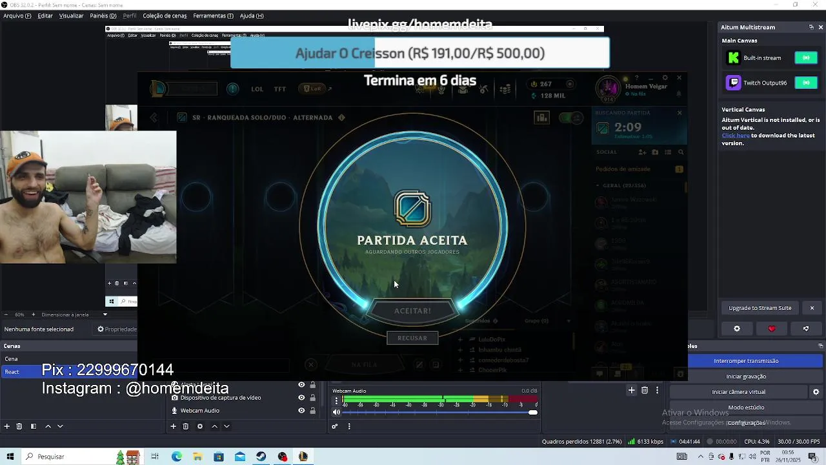Click Interromper transmissão button

(746, 361)
